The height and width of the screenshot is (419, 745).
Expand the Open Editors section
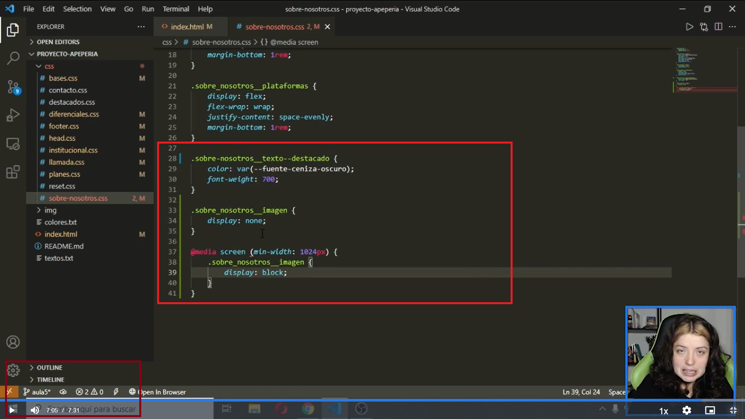89,42
